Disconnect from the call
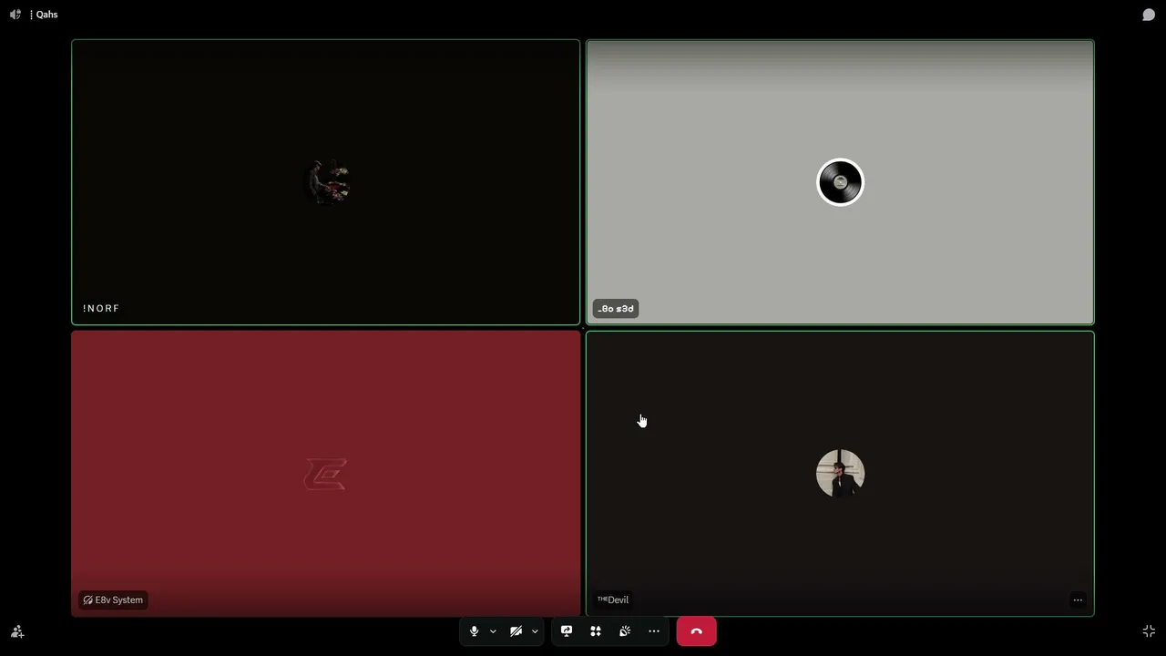This screenshot has height=656, width=1166. click(x=697, y=631)
